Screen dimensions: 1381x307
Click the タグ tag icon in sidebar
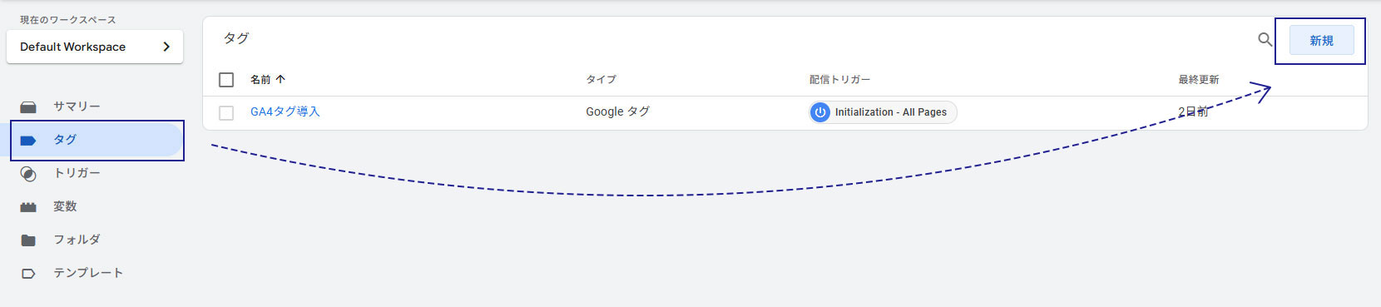click(x=28, y=140)
